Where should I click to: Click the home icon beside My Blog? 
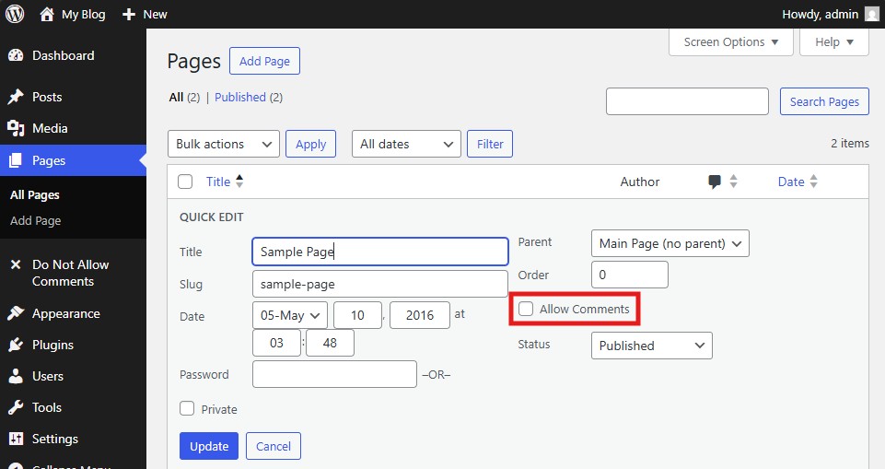47,14
